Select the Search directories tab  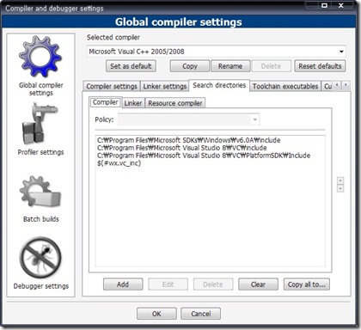coord(219,85)
